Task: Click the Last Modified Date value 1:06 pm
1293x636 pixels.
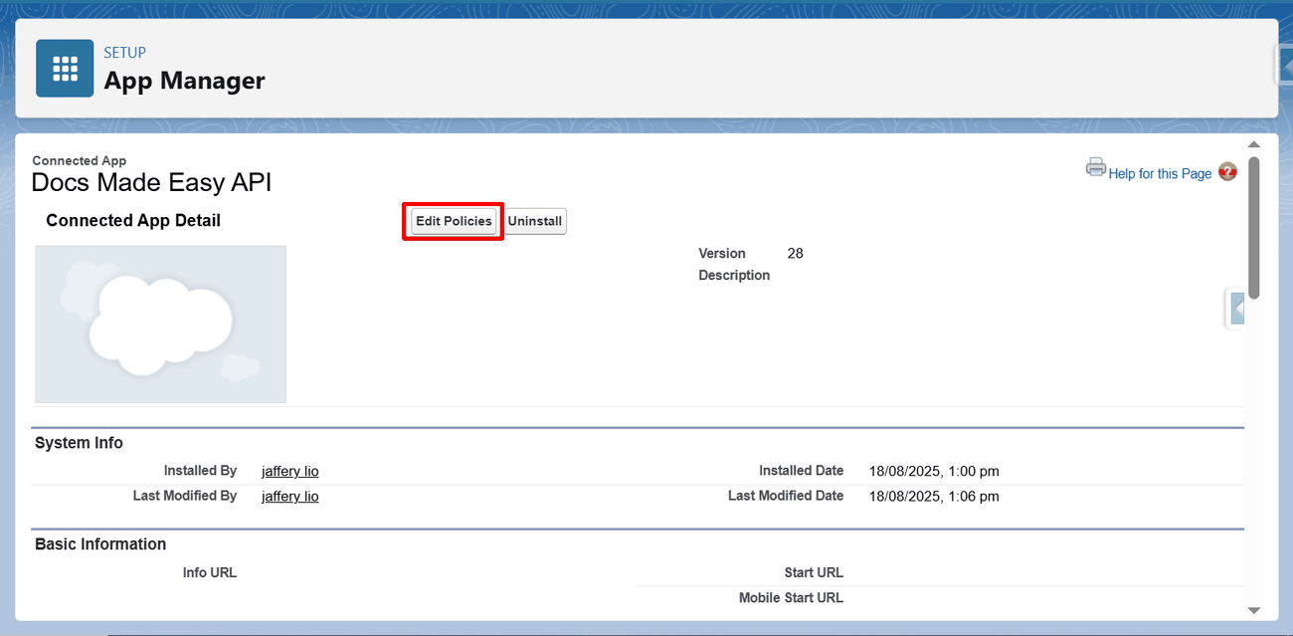Action: 934,496
